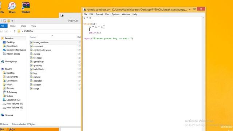
Task: Open Favorites in navigation pane
Action: 9,38
